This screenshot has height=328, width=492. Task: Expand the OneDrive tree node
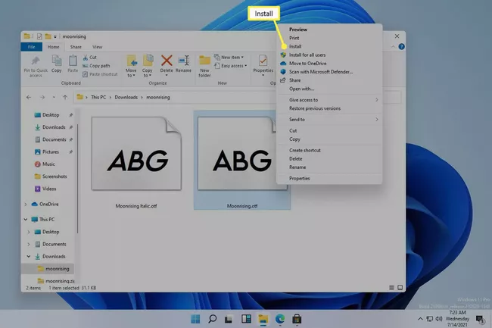tap(27, 203)
